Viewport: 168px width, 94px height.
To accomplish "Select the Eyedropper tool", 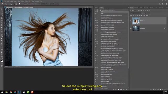I will [x=2, y=23].
